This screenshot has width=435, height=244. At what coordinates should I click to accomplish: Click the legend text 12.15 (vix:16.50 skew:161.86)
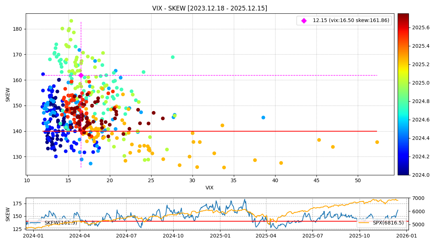[351, 21]
